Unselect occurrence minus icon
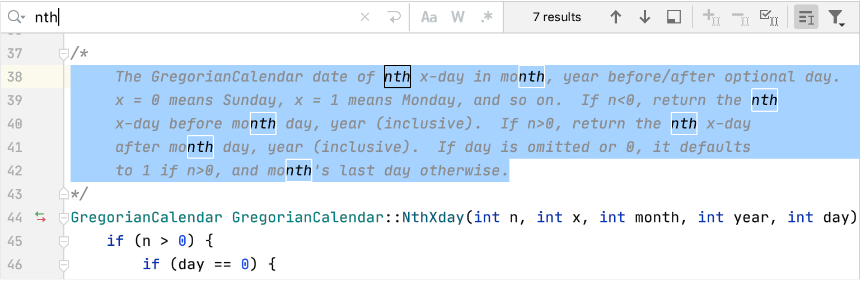 [740, 17]
